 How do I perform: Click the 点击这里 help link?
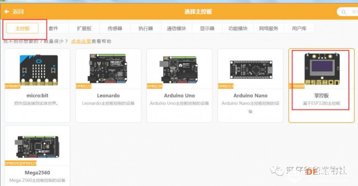click(x=81, y=41)
